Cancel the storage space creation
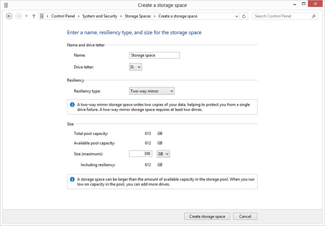The width and height of the screenshot is (325, 226). [245, 216]
